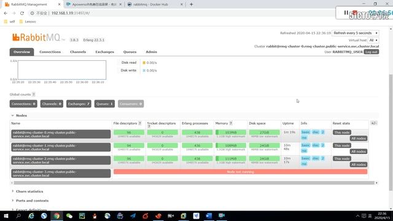The width and height of the screenshot is (393, 221).
Task: Open the Global counts help icon
Action: pos(34,95)
